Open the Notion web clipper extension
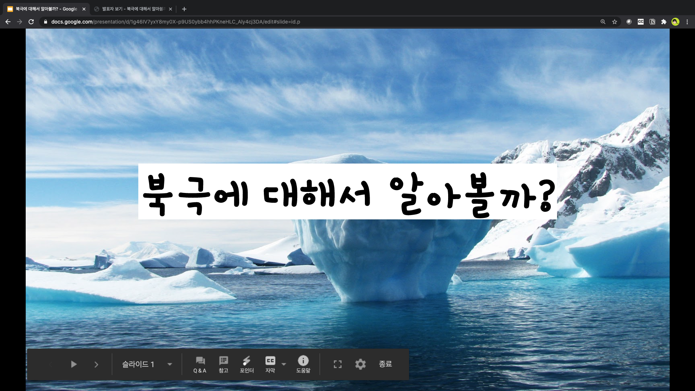 click(652, 22)
